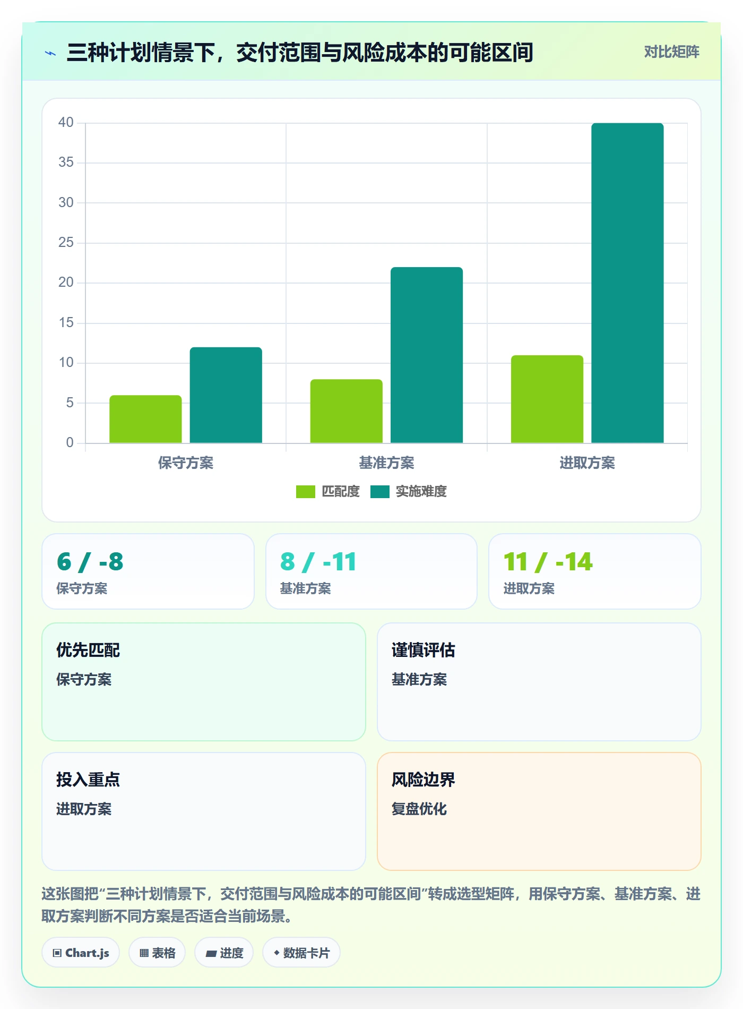Click the 进取方案 x-axis label
Screen dimensions: 743x1009
(587, 463)
